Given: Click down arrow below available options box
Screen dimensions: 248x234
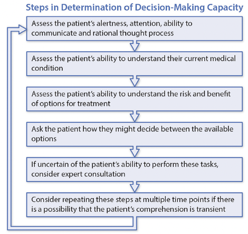Looking at the screenshot, I should (x=135, y=152).
